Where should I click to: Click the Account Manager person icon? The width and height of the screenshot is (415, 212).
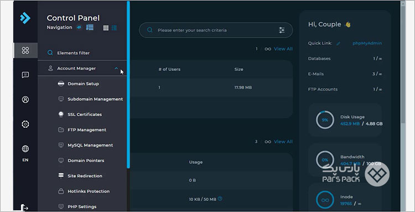coord(50,68)
